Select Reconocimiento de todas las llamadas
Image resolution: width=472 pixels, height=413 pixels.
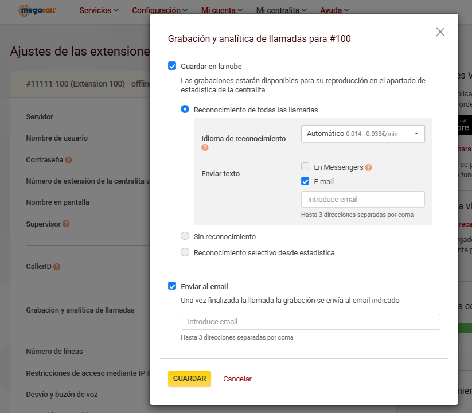(185, 109)
